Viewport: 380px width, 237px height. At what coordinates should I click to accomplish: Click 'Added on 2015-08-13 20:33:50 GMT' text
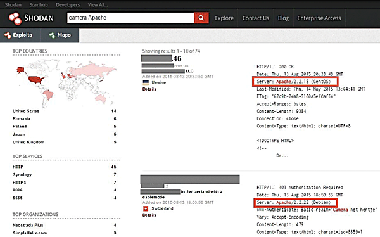[178, 77]
